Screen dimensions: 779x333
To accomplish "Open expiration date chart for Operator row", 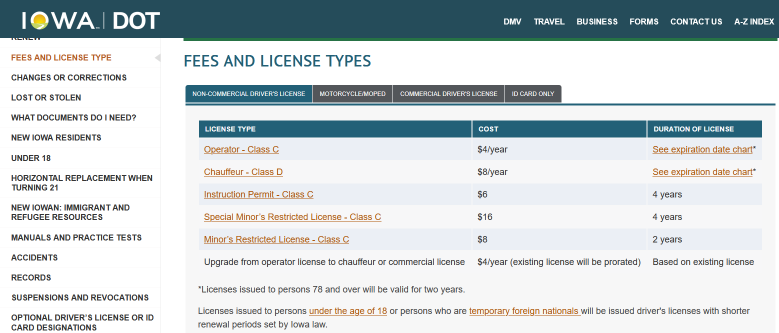I will (x=702, y=149).
